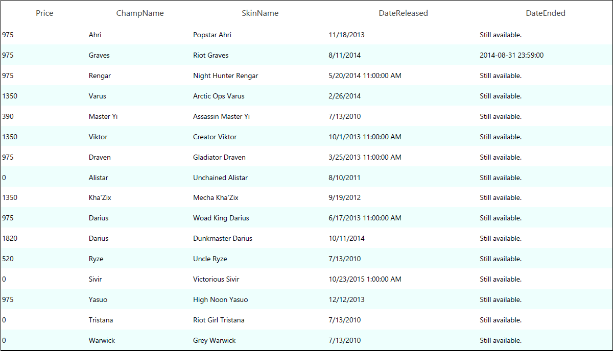This screenshot has width=614, height=352.
Task: Select Assassin Master Yi cell
Action: pyautogui.click(x=221, y=116)
